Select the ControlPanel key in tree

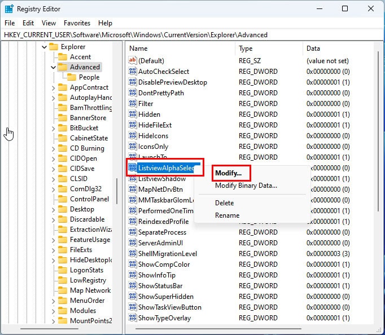click(89, 199)
